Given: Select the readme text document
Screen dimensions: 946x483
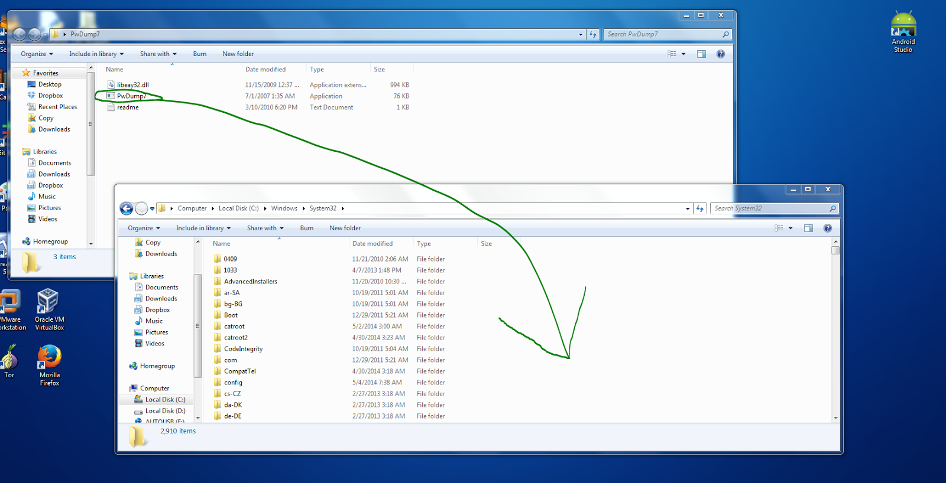Looking at the screenshot, I should (123, 107).
